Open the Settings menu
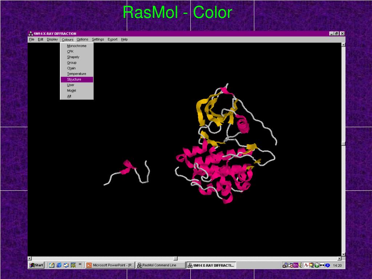 pos(98,39)
